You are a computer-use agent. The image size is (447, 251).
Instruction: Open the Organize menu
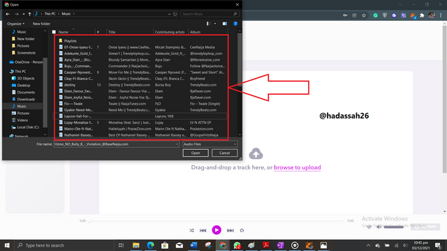[15, 24]
